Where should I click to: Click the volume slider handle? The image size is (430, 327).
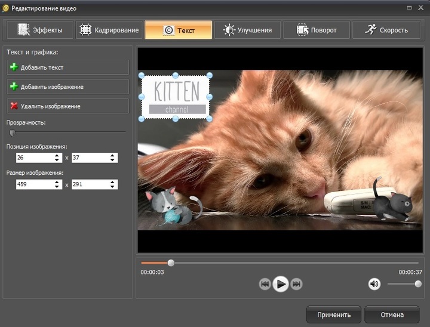418,284
